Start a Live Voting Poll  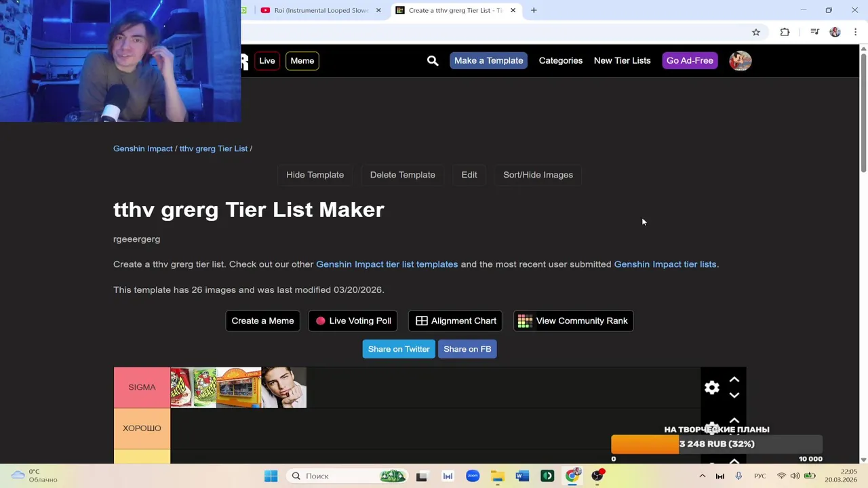pos(353,321)
